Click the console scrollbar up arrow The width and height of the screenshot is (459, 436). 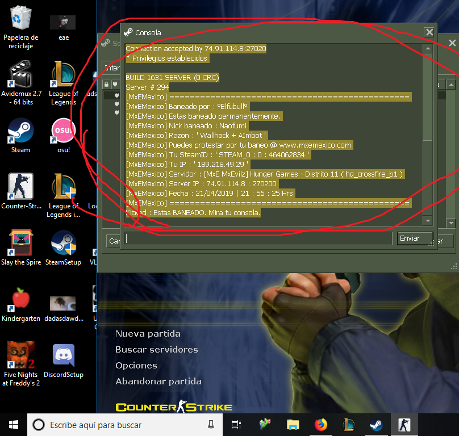(428, 48)
